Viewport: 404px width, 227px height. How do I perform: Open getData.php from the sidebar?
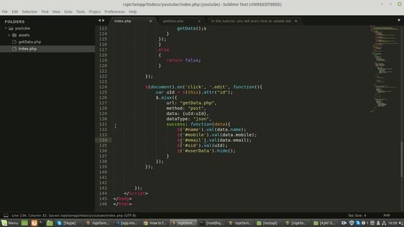30,42
